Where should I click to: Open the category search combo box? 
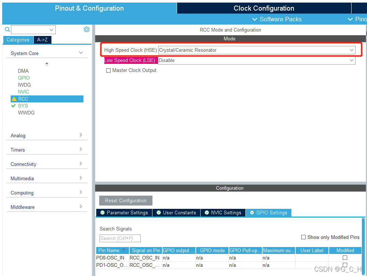click(33, 30)
